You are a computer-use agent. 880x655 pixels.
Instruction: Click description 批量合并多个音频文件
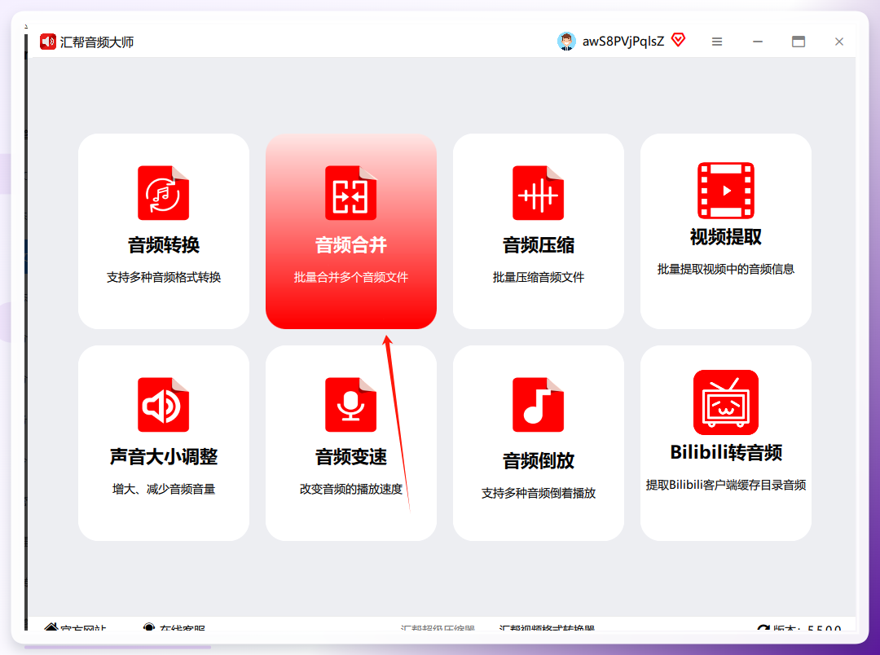[x=350, y=277]
